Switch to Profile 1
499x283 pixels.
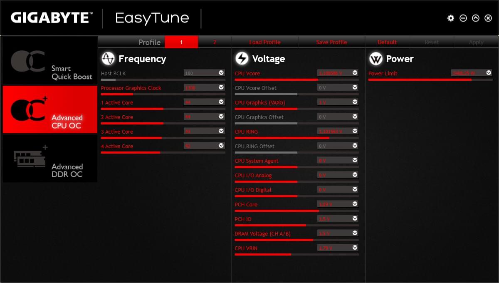pos(182,42)
